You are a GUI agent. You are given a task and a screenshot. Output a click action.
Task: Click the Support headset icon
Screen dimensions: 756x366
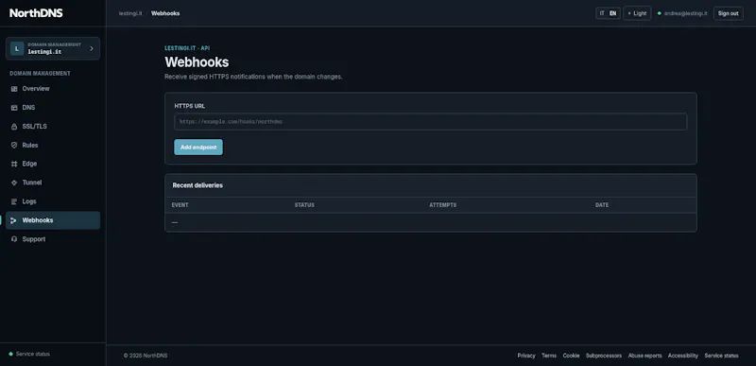(x=14, y=239)
